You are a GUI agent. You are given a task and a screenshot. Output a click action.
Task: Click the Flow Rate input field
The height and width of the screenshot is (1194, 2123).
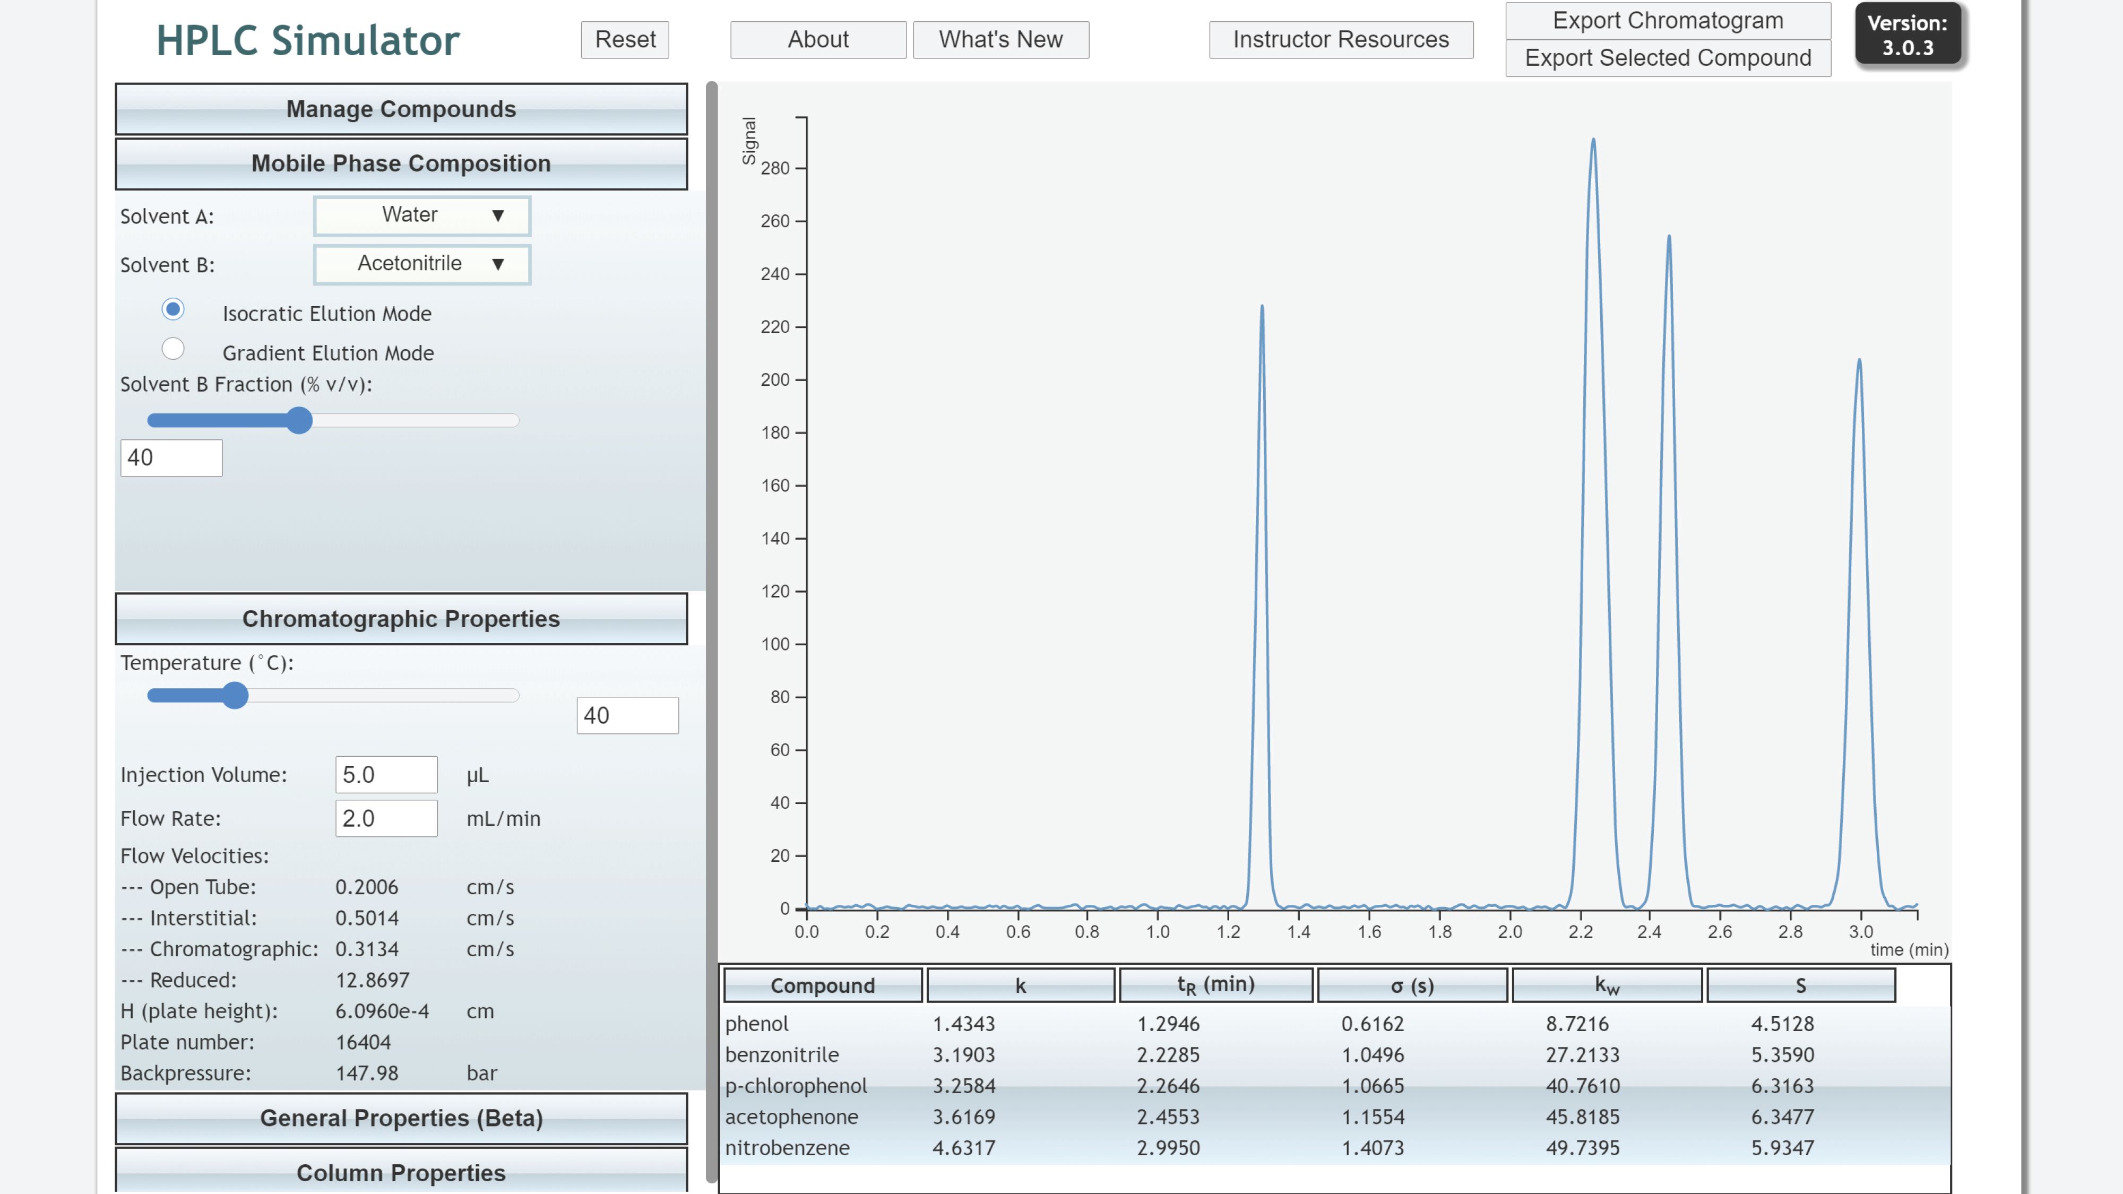[x=386, y=818]
